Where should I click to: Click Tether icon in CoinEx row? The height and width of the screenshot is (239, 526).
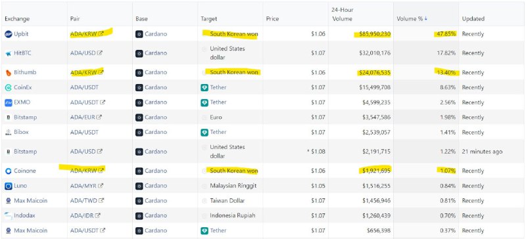(204, 88)
